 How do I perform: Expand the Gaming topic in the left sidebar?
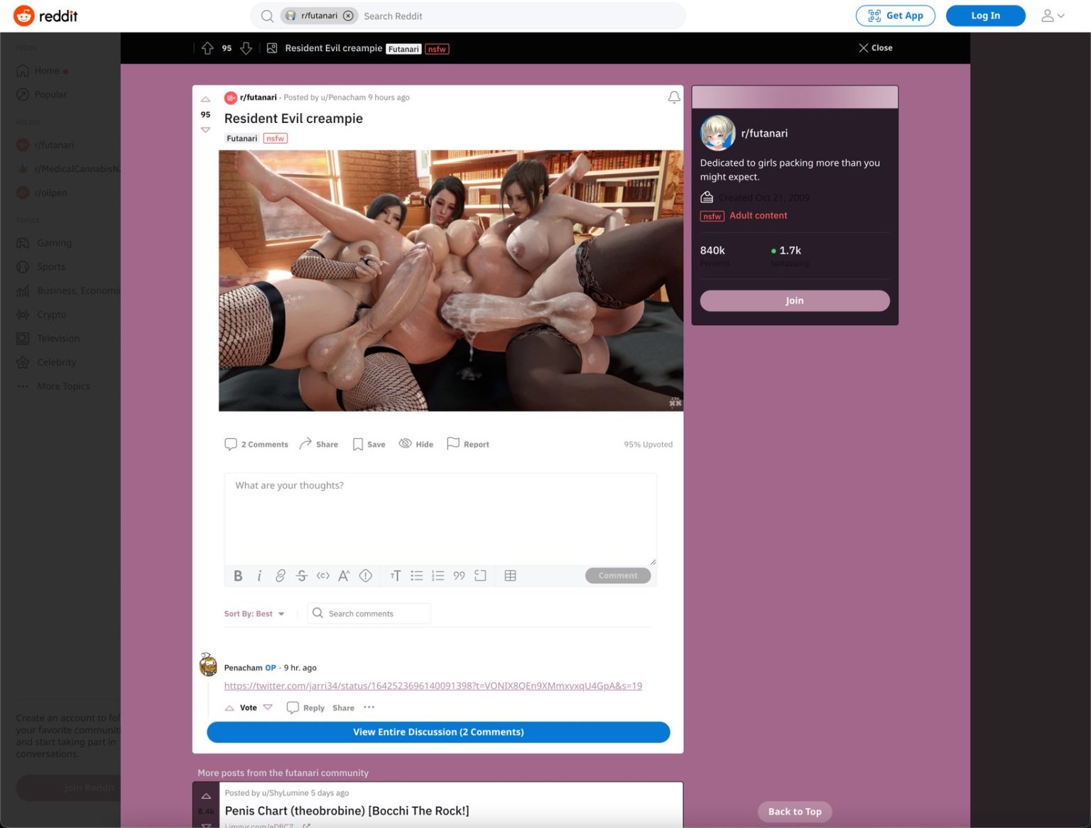pos(44,243)
